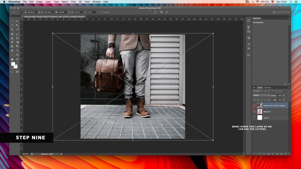Select the History Brush tool
This screenshot has width=301, height=169.
[17, 38]
